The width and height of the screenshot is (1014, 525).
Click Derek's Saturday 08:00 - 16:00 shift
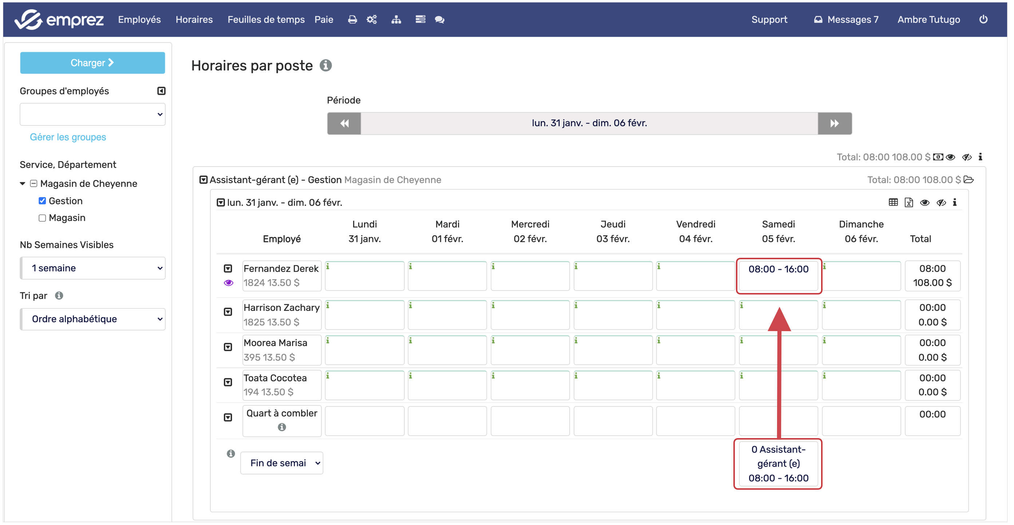[778, 269]
